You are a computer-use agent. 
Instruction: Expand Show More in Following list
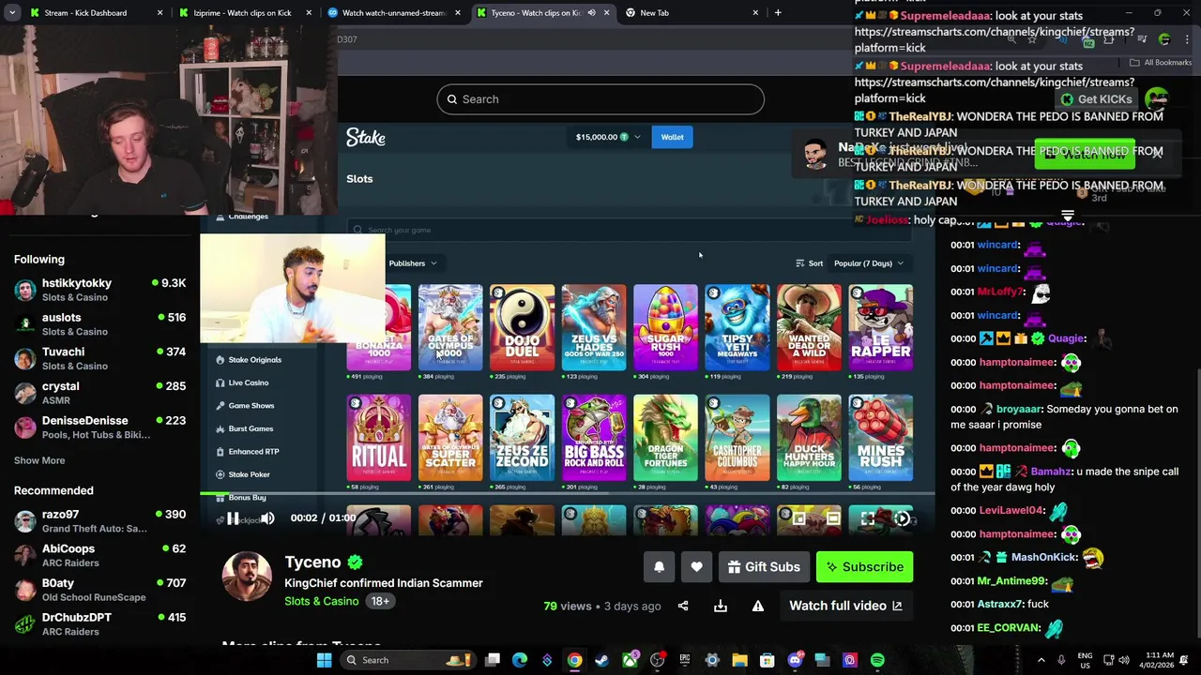(x=39, y=460)
